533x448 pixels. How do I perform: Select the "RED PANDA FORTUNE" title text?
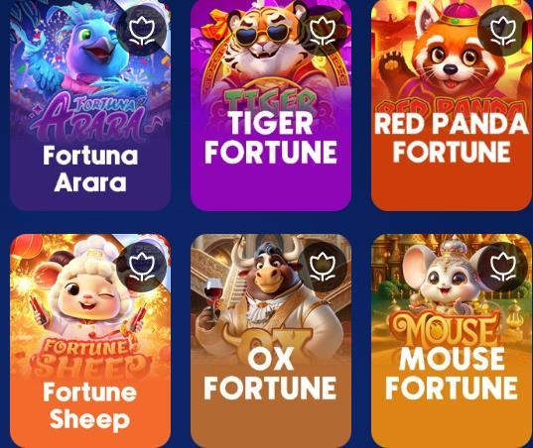452,137
